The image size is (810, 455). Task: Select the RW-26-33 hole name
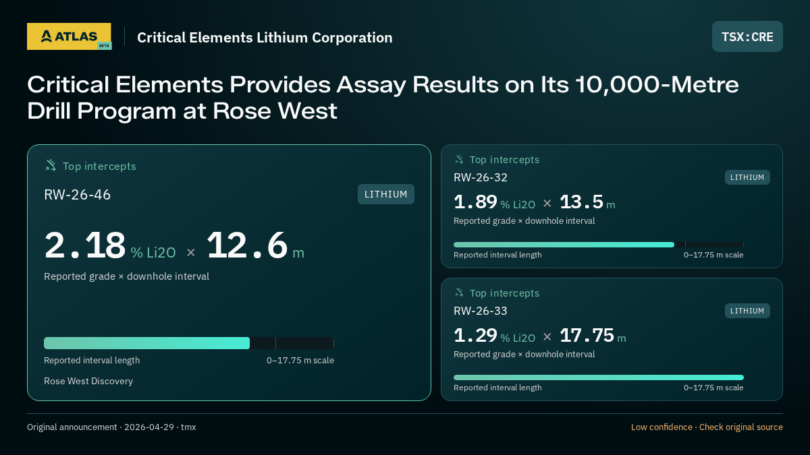481,311
